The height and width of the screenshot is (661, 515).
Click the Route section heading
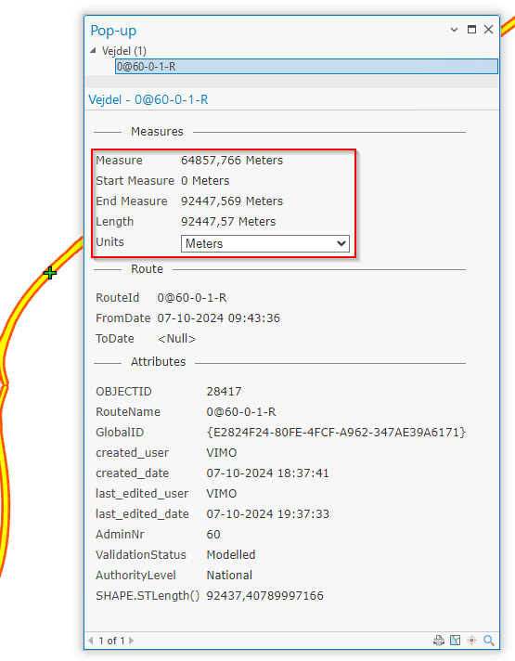pyautogui.click(x=147, y=269)
